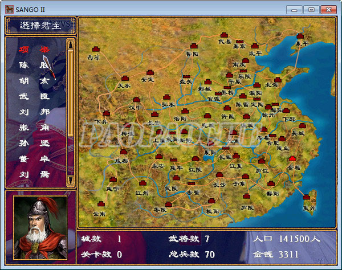Click the 選擇君主 panel header
Viewport: 342px width, 270px height.
click(40, 26)
